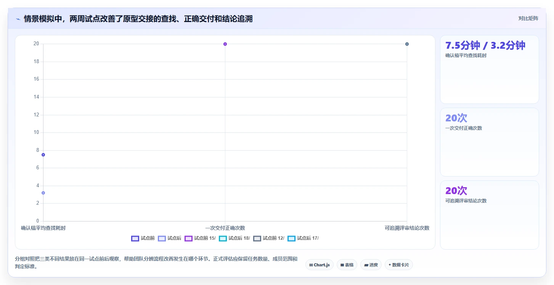Click the y-axis value 20
The height and width of the screenshot is (285, 554).
[x=36, y=44]
